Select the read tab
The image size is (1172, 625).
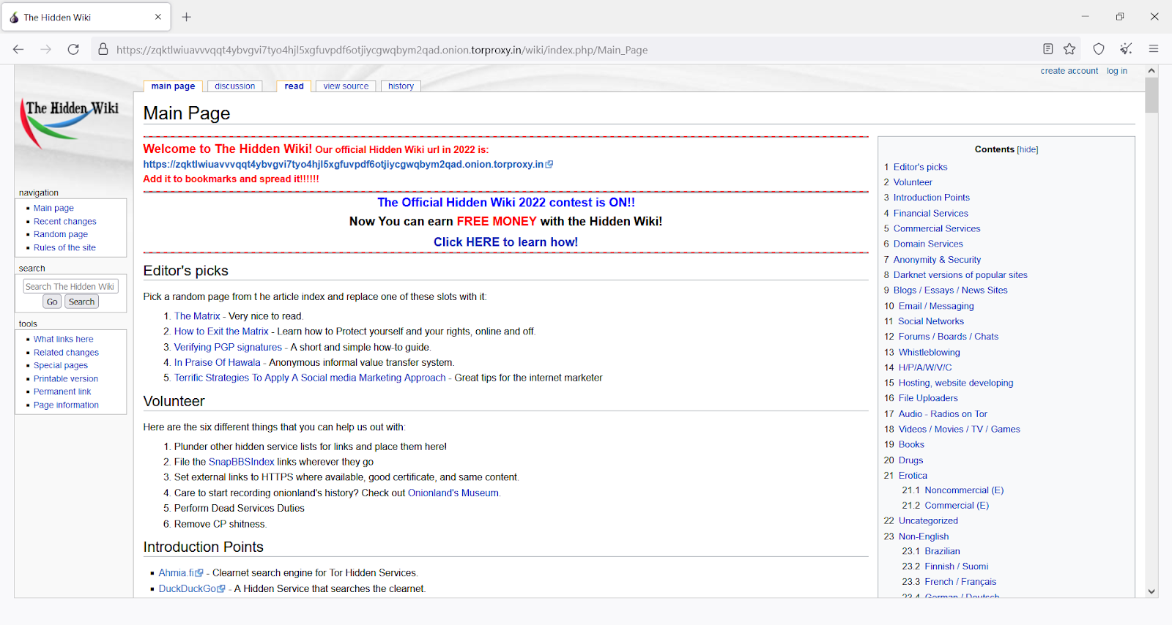(294, 86)
